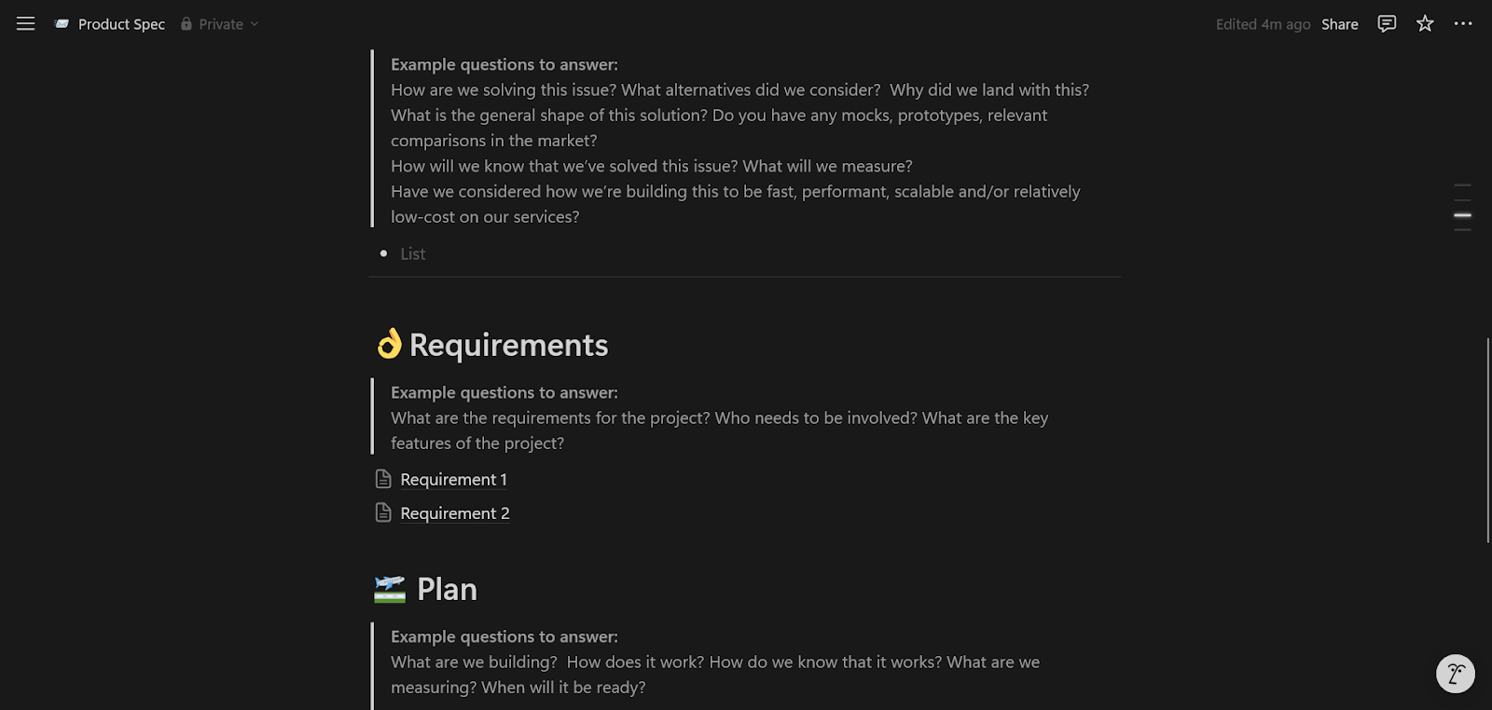This screenshot has width=1492, height=710.
Task: Click the highlighted table of contents marker
Action: [1462, 215]
